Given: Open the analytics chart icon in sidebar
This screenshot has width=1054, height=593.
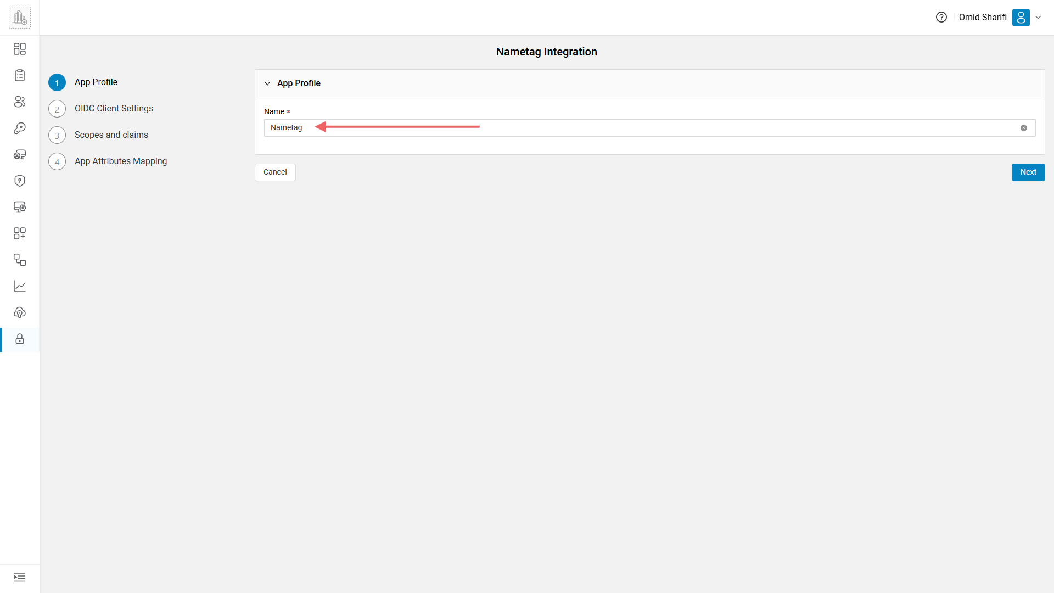Looking at the screenshot, I should pos(20,286).
